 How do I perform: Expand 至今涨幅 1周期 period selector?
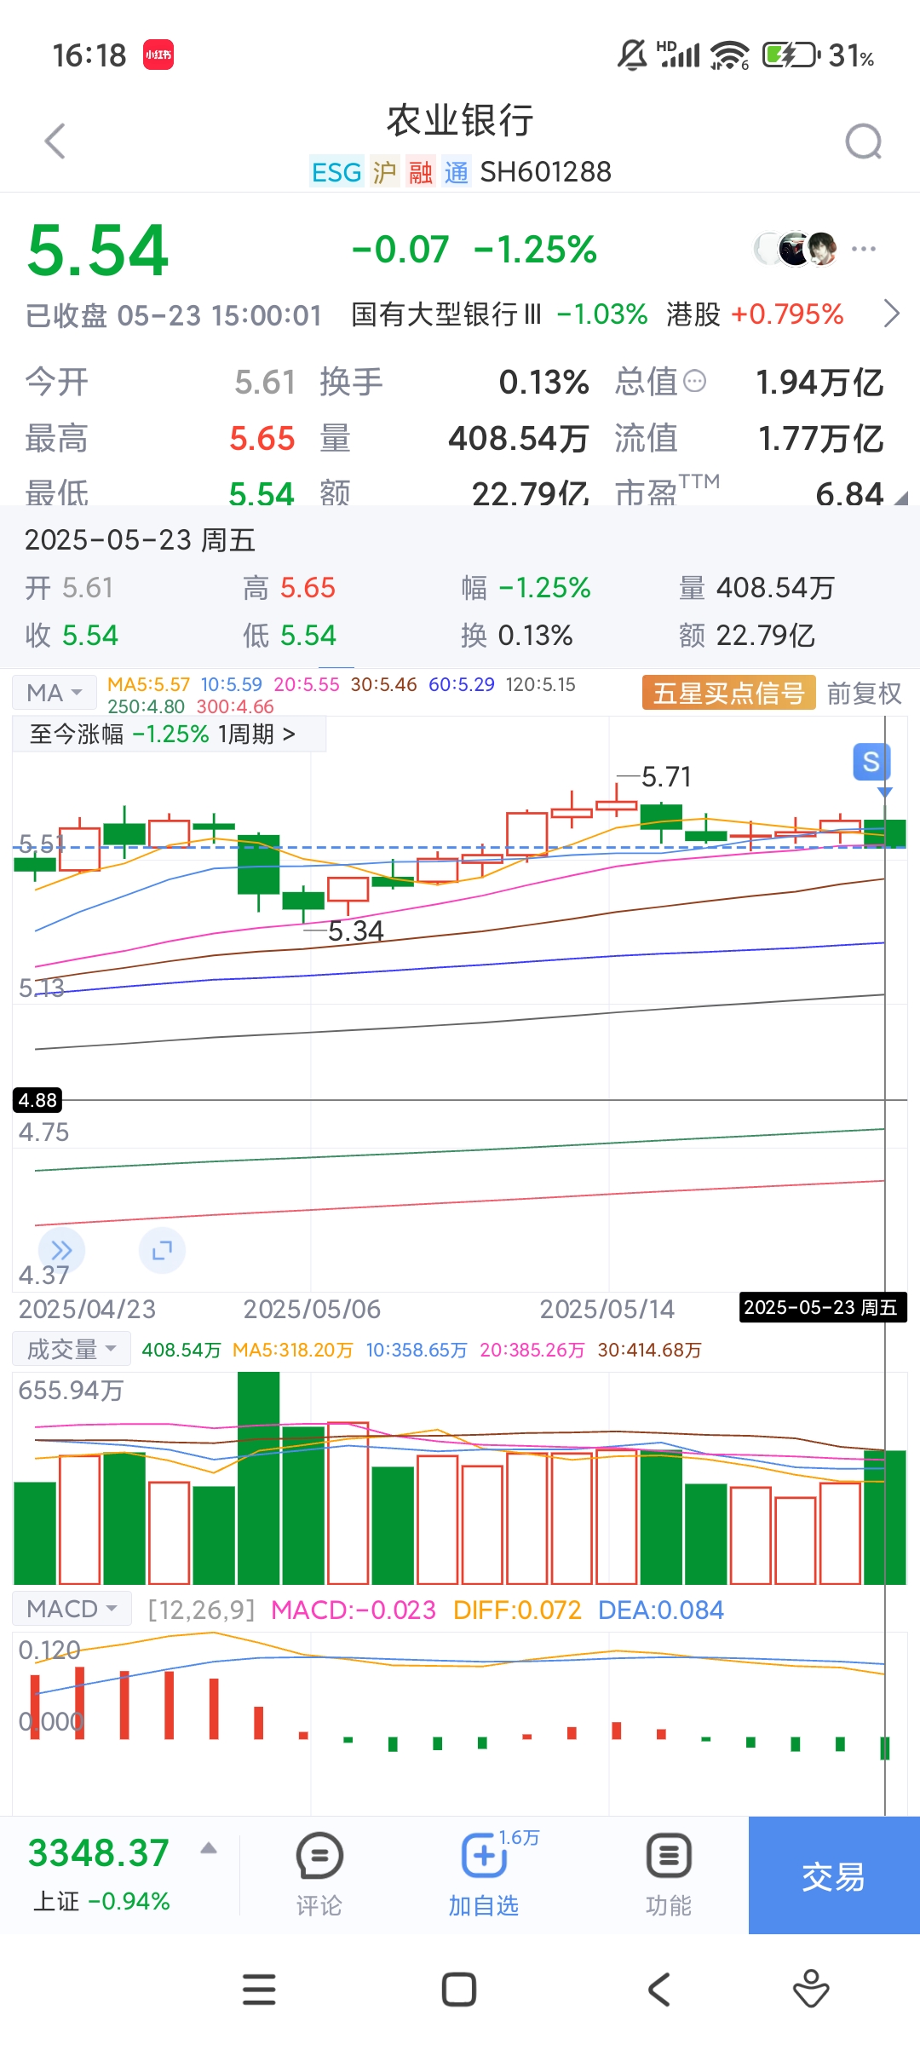point(170,734)
